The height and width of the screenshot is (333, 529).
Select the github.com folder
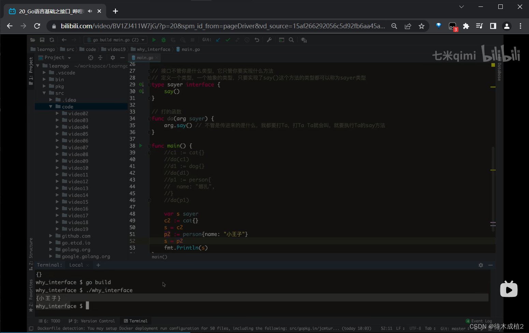click(76, 236)
